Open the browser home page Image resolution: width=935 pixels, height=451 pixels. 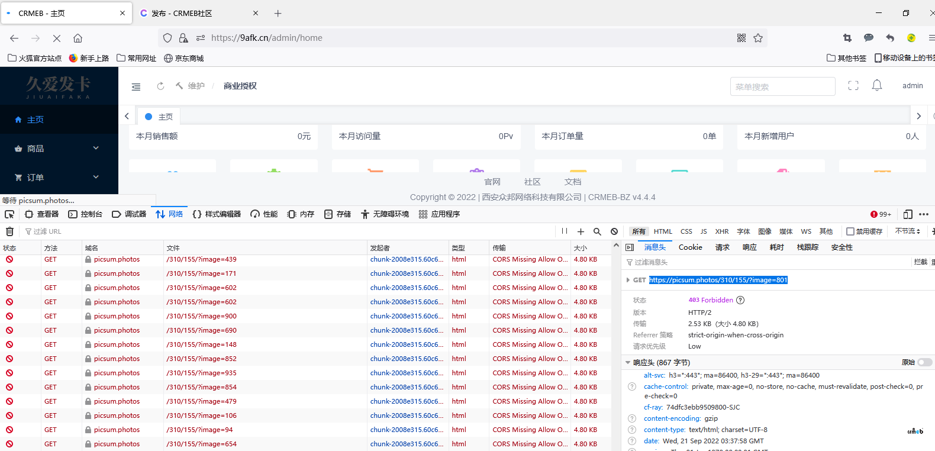(78, 38)
